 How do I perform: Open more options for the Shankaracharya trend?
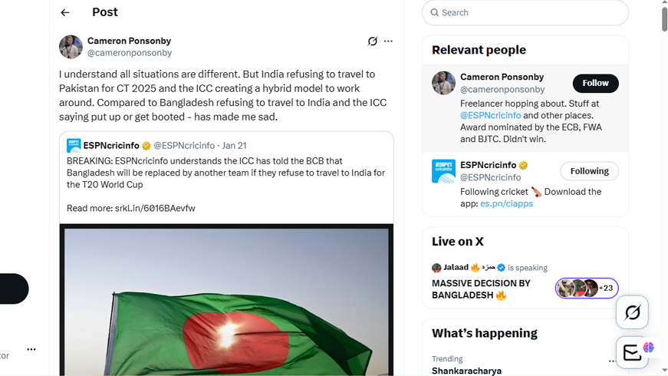coord(612,361)
